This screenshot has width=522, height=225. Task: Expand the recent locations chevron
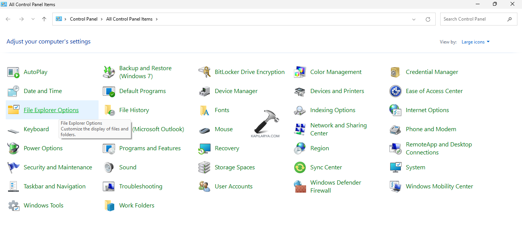[33, 19]
